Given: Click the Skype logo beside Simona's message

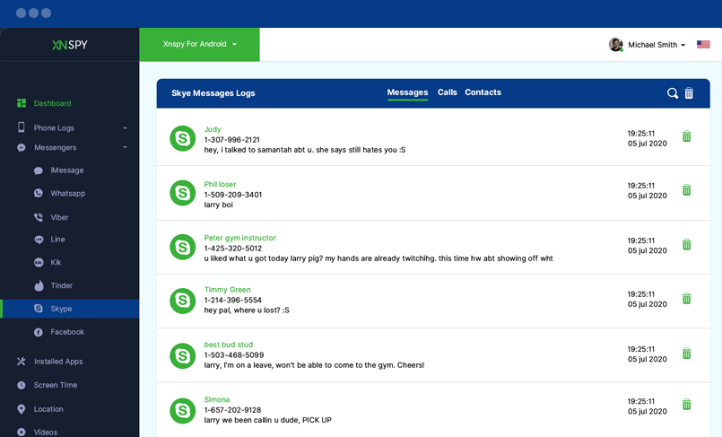Looking at the screenshot, I should pyautogui.click(x=183, y=411).
